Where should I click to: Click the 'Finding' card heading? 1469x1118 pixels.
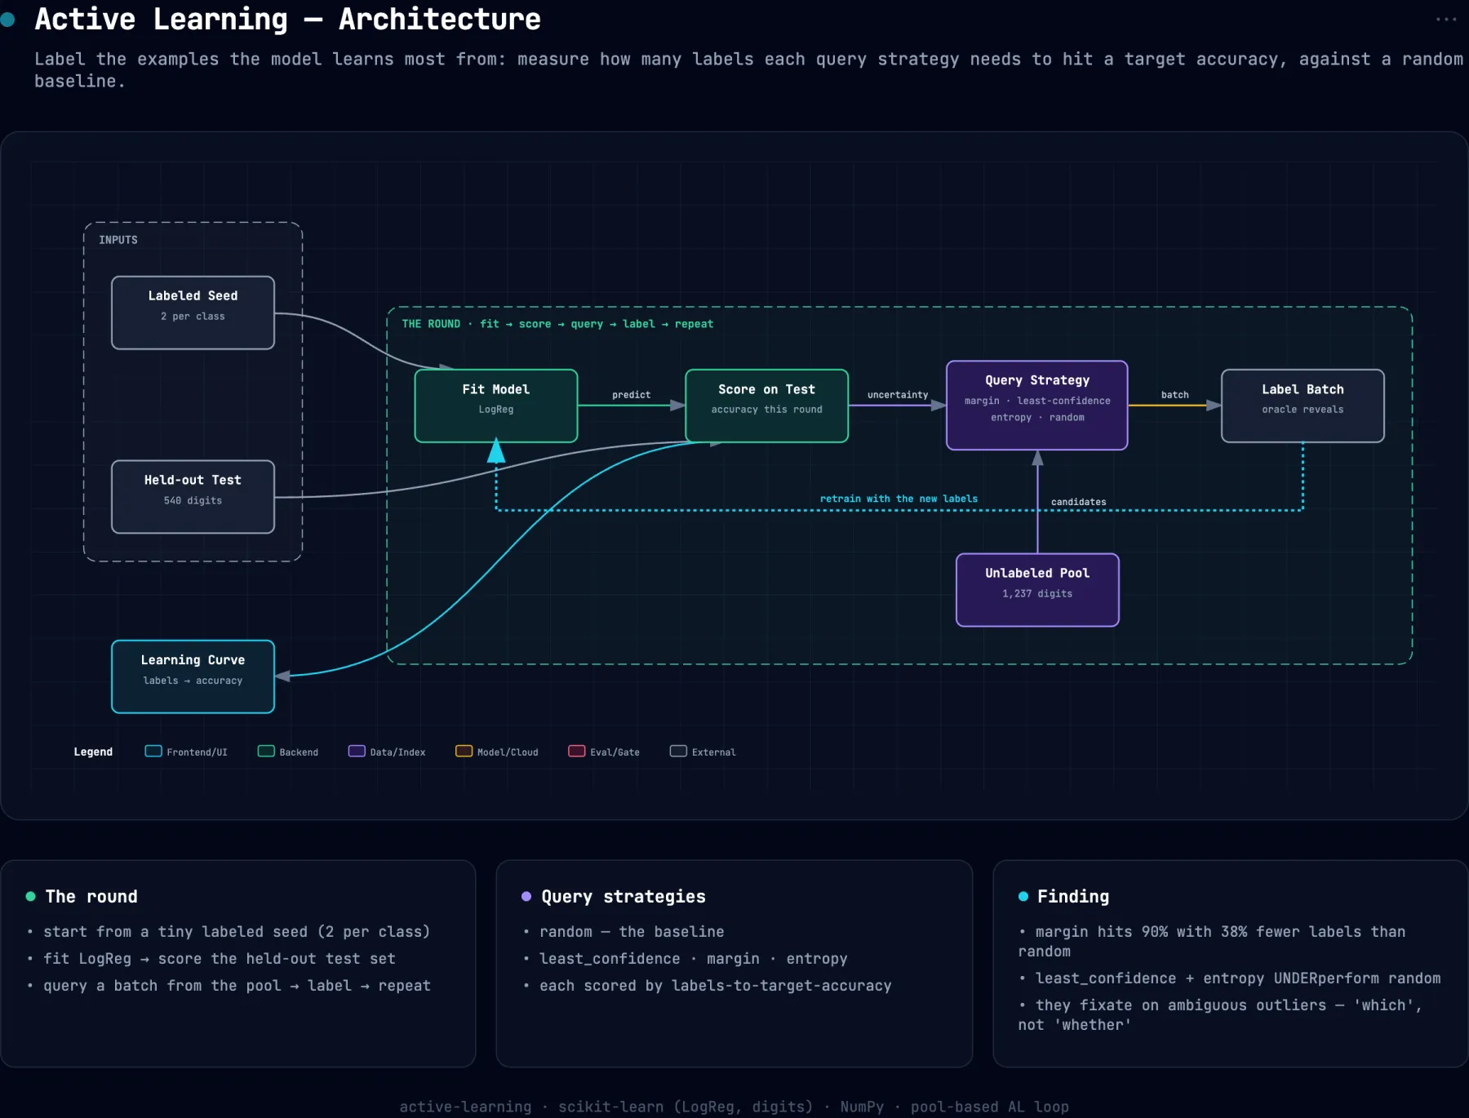(1073, 896)
